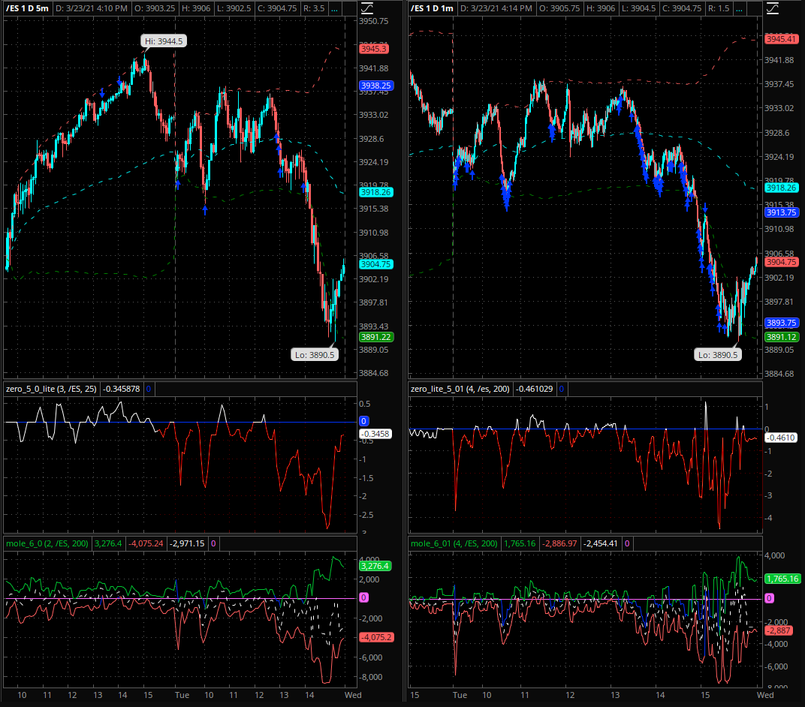Screen dimensions: 805x707
Task: Click the /ES 1 D 5m chart title
Action: pos(27,8)
